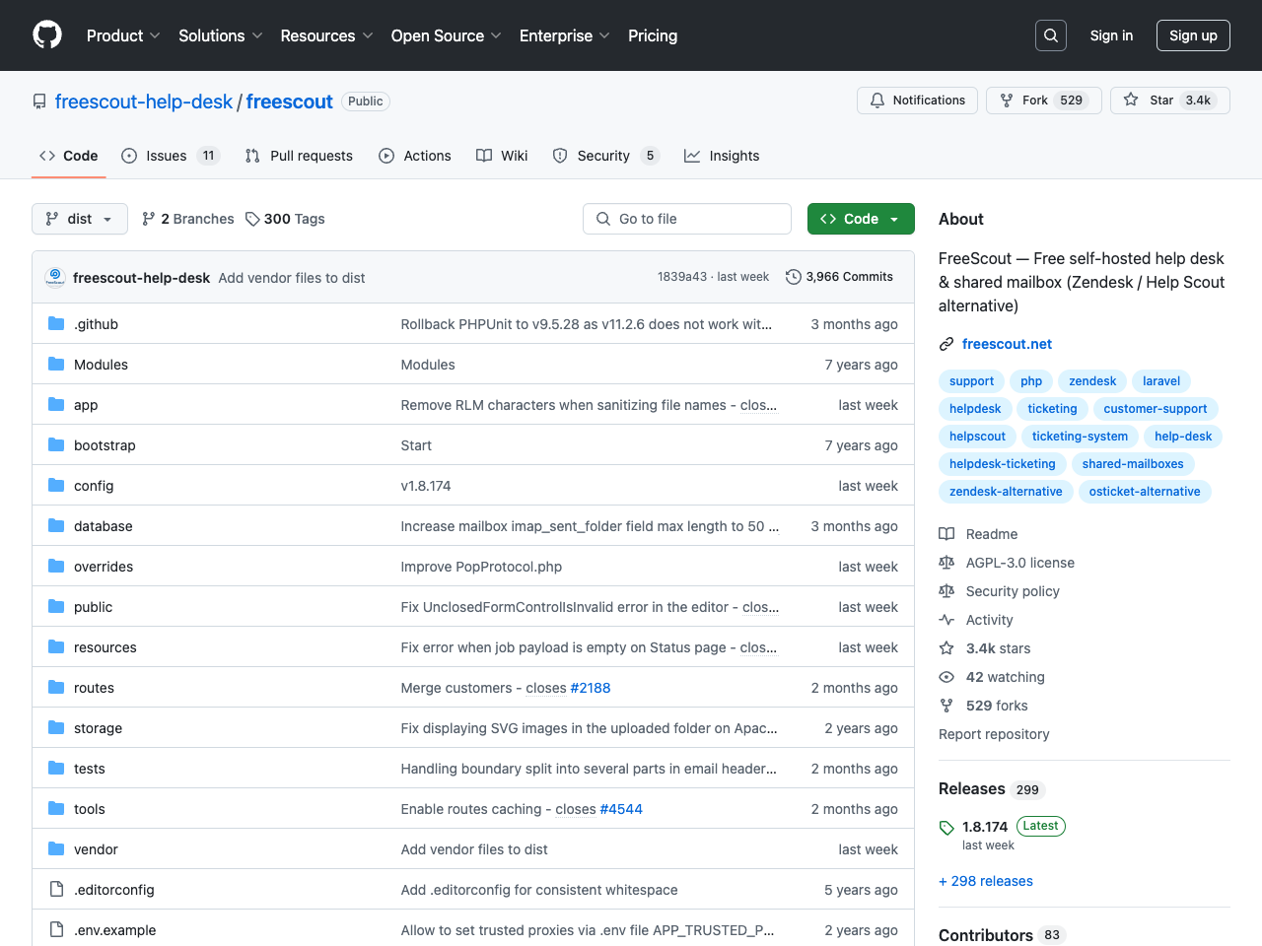Click the Report repository link
Screen dimensions: 1262x946
point(994,734)
